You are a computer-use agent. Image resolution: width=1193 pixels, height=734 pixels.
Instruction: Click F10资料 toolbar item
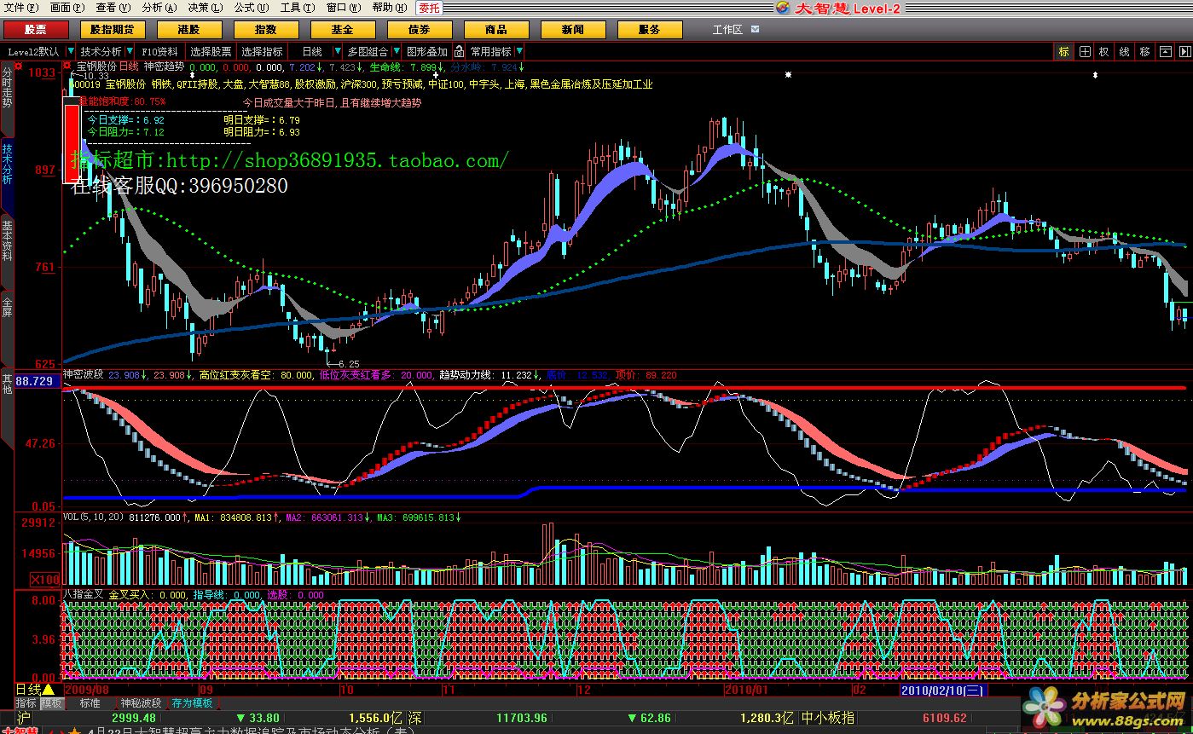[x=160, y=52]
